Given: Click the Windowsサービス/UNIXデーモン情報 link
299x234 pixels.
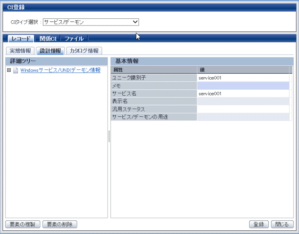Looking at the screenshot, I should pyautogui.click(x=60, y=70).
